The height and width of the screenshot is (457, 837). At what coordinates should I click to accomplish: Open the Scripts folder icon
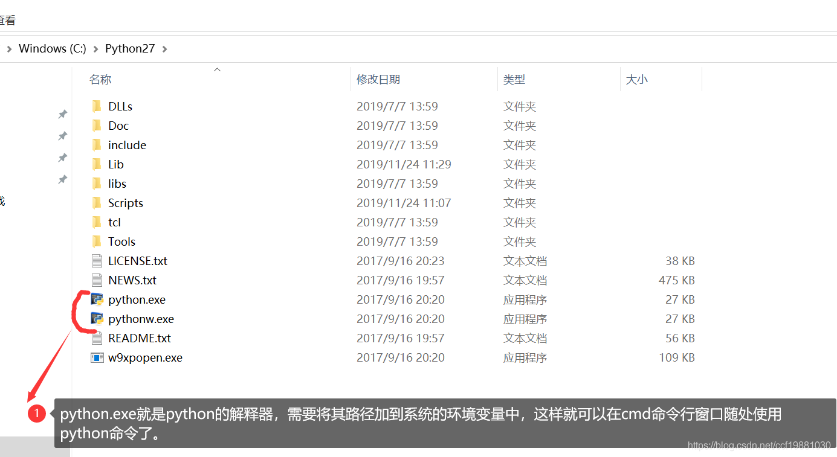(x=98, y=202)
